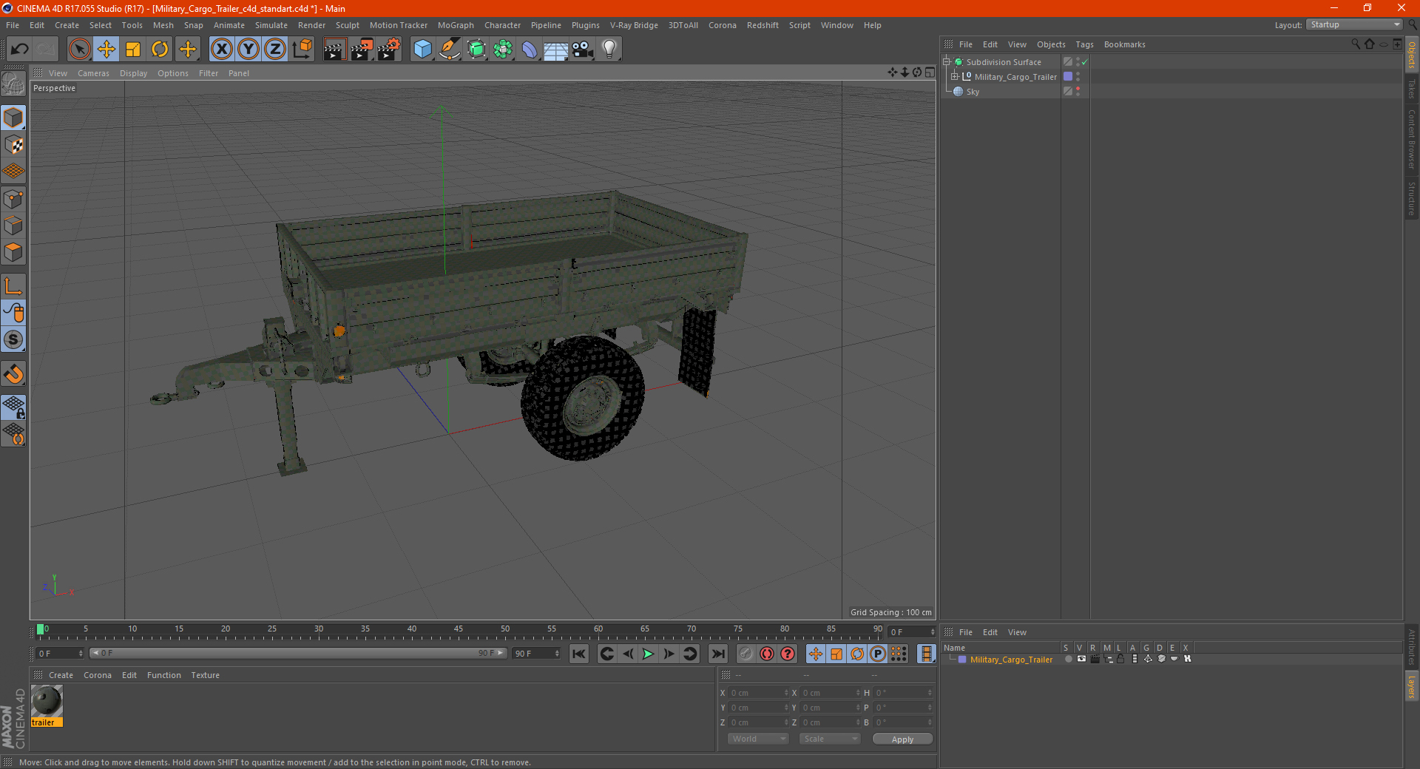Image resolution: width=1420 pixels, height=769 pixels.
Task: Click Record Active Objects key button
Action: coord(746,654)
